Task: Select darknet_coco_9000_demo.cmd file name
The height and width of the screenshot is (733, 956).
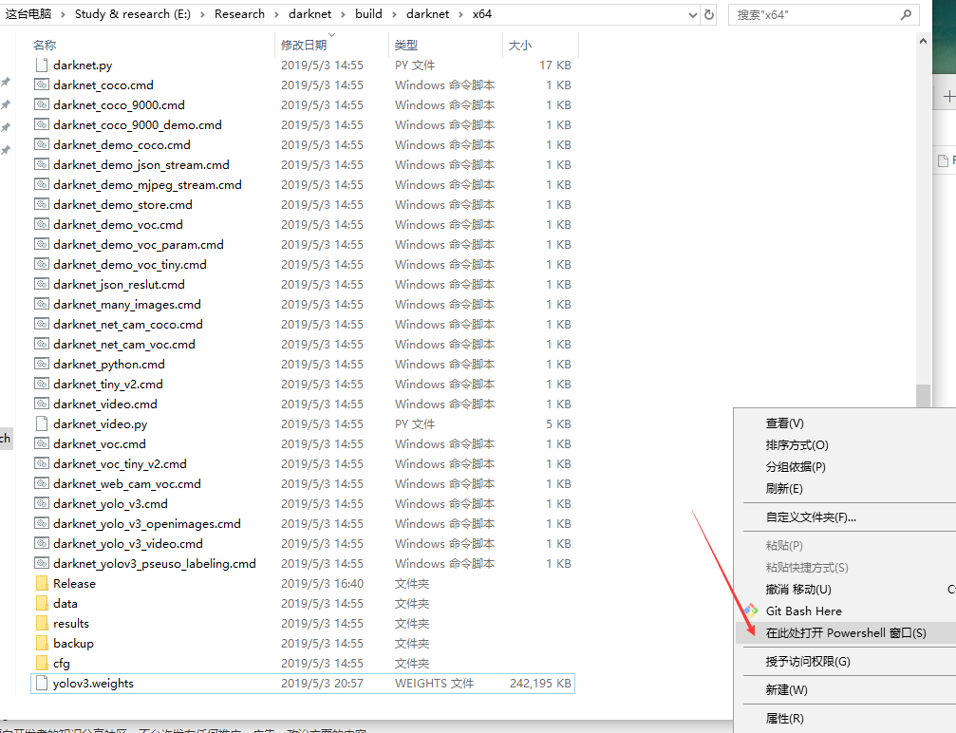Action: [137, 125]
